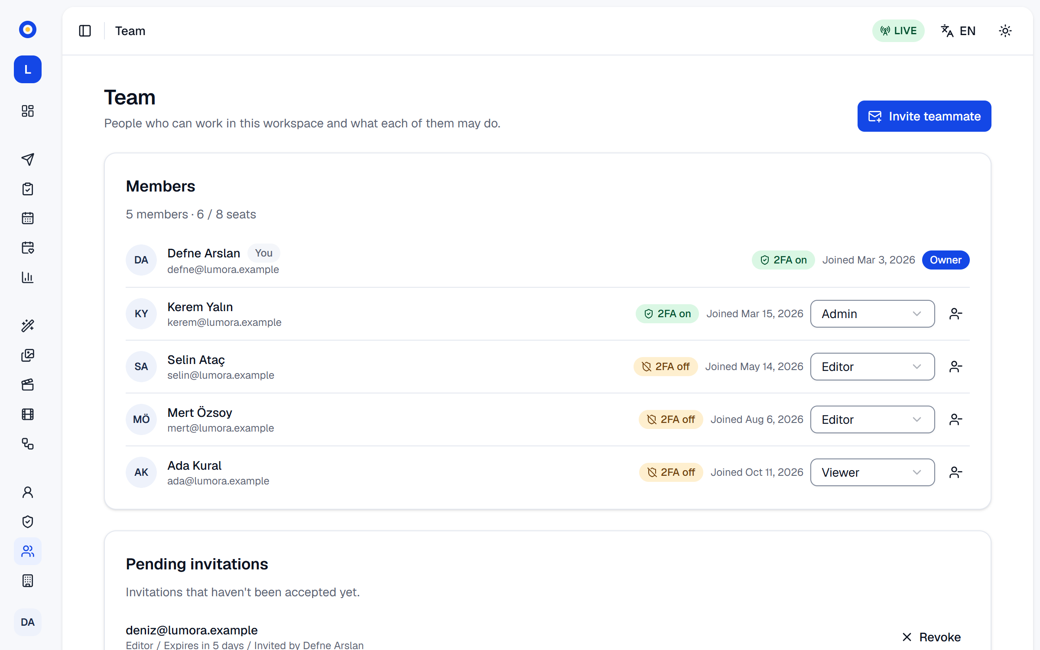Click the Invite teammate button
Screen dimensions: 1040x650
point(924,116)
